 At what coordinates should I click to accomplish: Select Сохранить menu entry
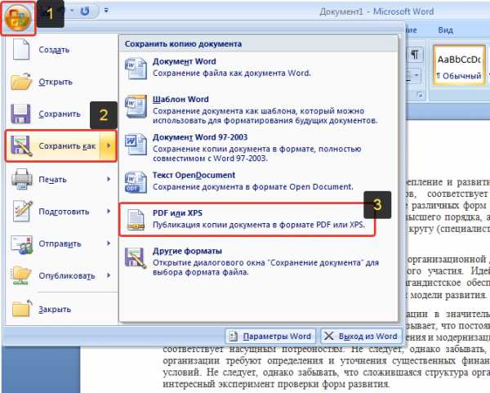pos(61,114)
